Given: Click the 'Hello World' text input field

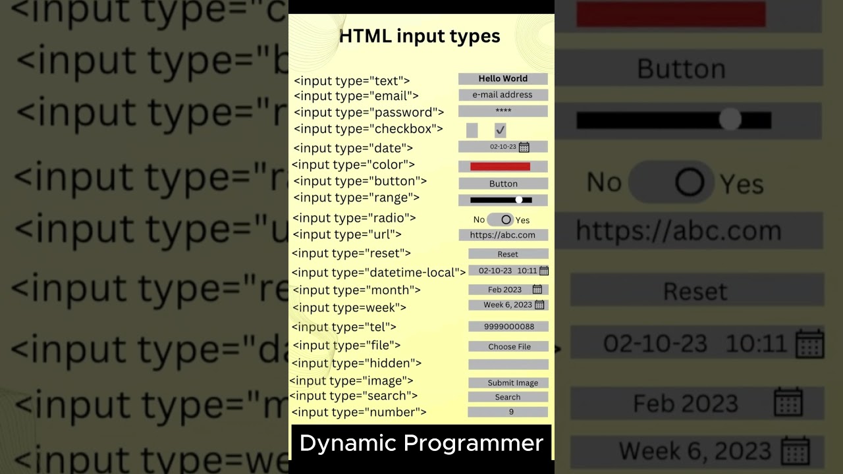Looking at the screenshot, I should pyautogui.click(x=503, y=78).
